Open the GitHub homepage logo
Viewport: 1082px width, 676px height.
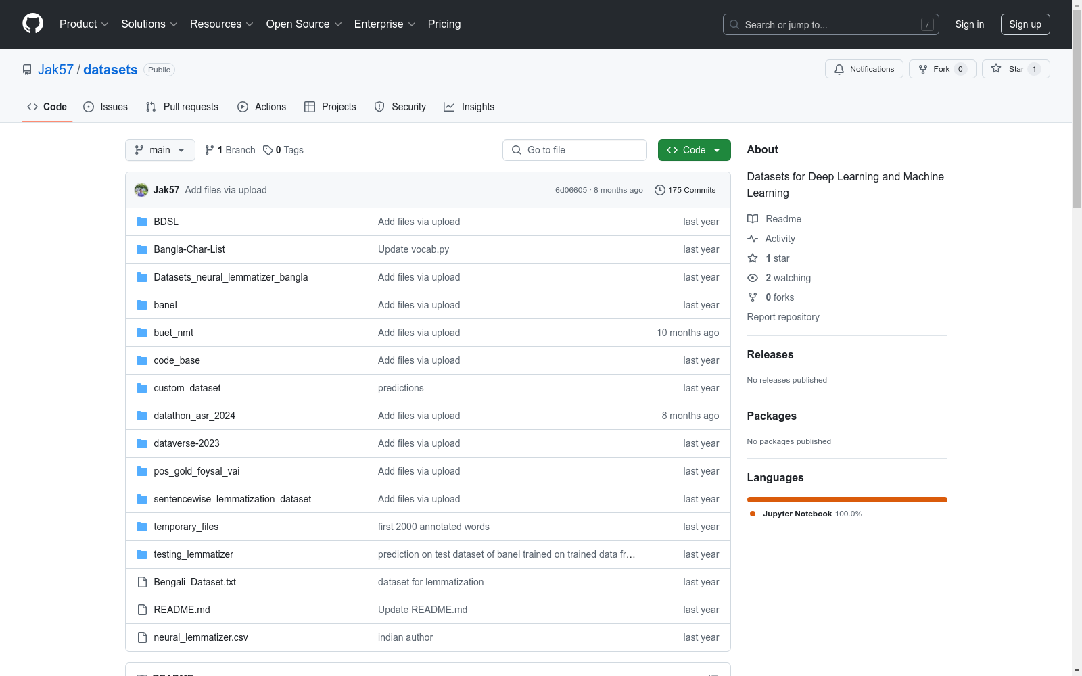pos(32,24)
